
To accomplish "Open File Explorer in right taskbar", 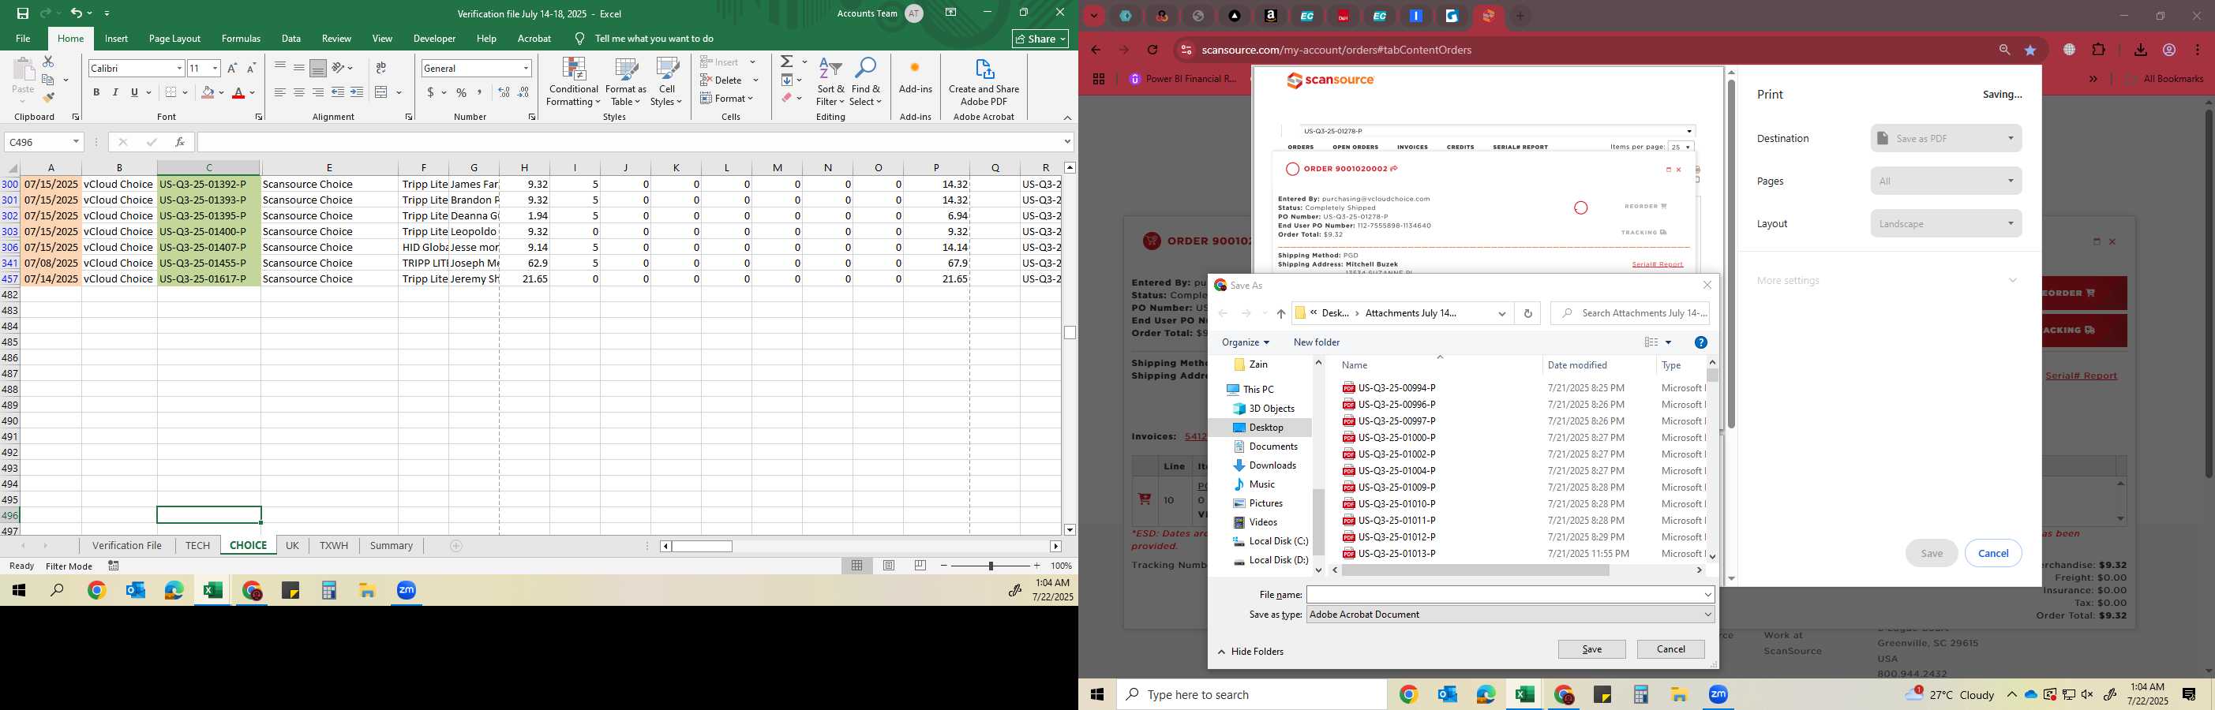I will click(1679, 694).
